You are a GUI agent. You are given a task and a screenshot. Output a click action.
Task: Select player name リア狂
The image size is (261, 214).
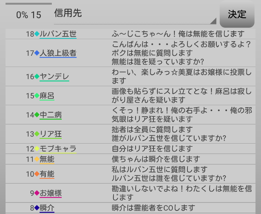tap(51, 134)
